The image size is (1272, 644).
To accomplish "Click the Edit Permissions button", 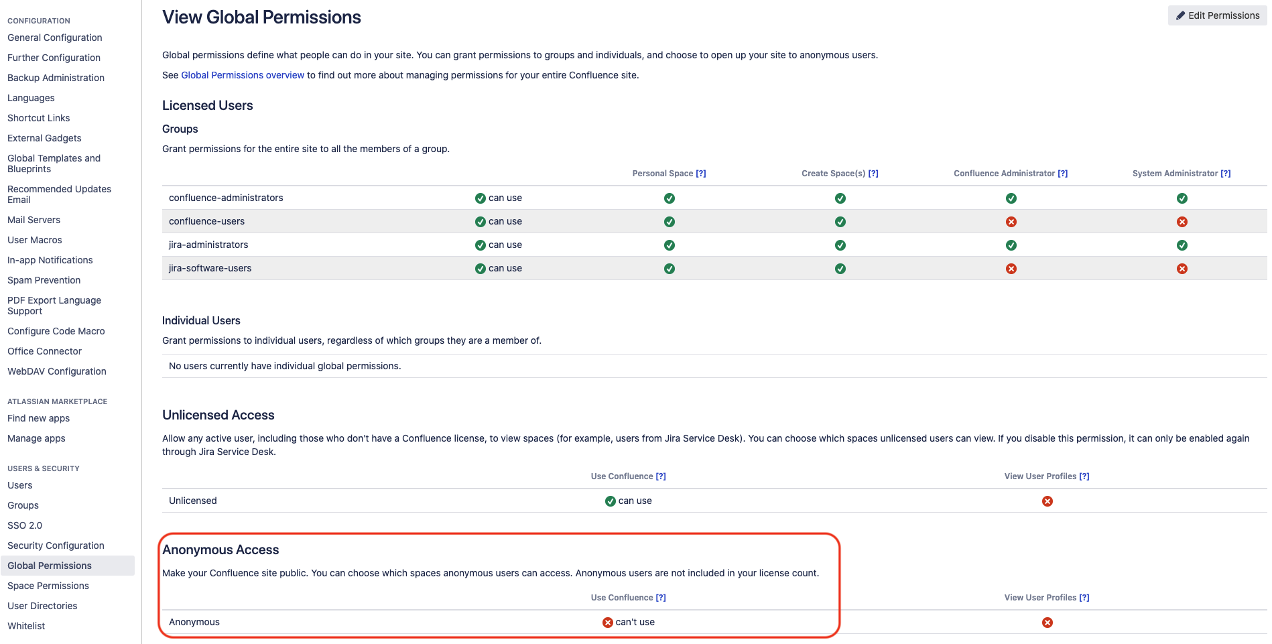I will click(x=1217, y=15).
